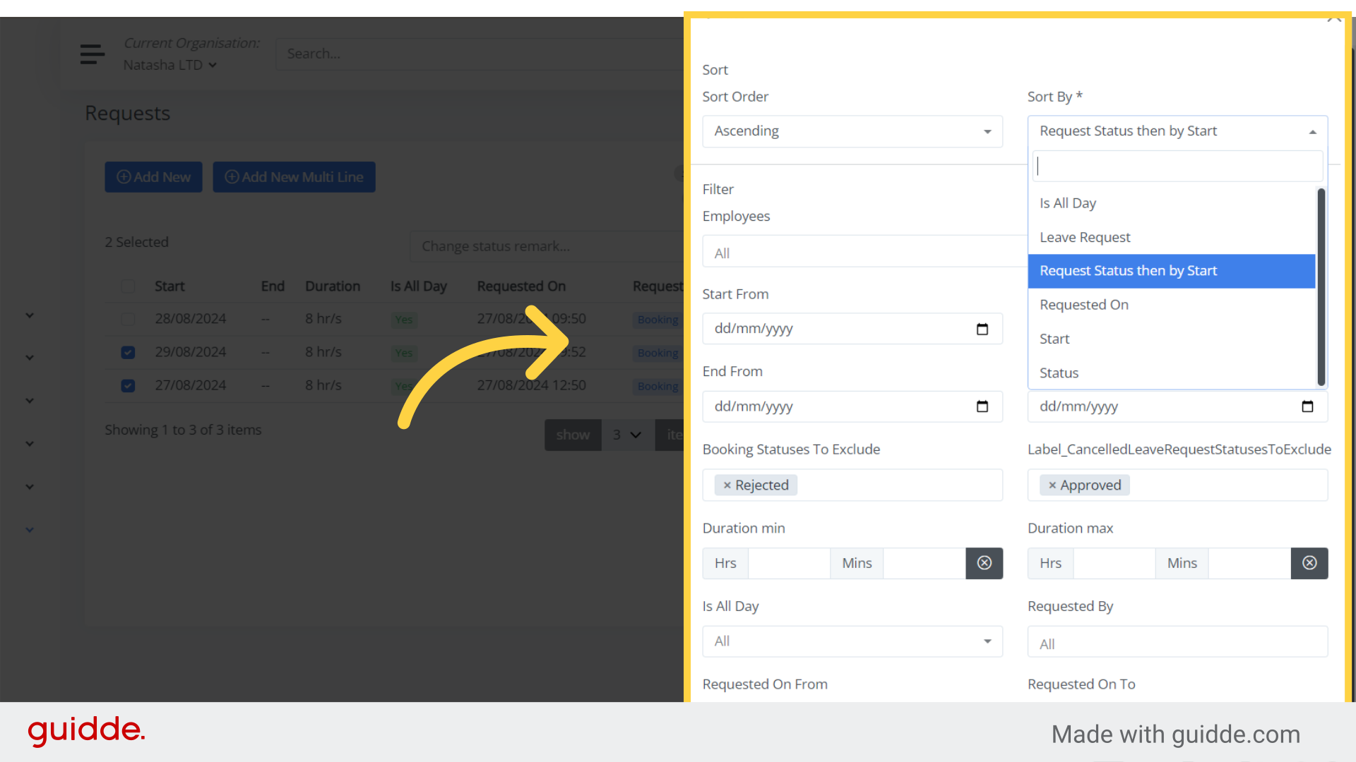Viewport: 1356px width, 762px height.
Task: Click the End From date field
Action: click(x=852, y=406)
